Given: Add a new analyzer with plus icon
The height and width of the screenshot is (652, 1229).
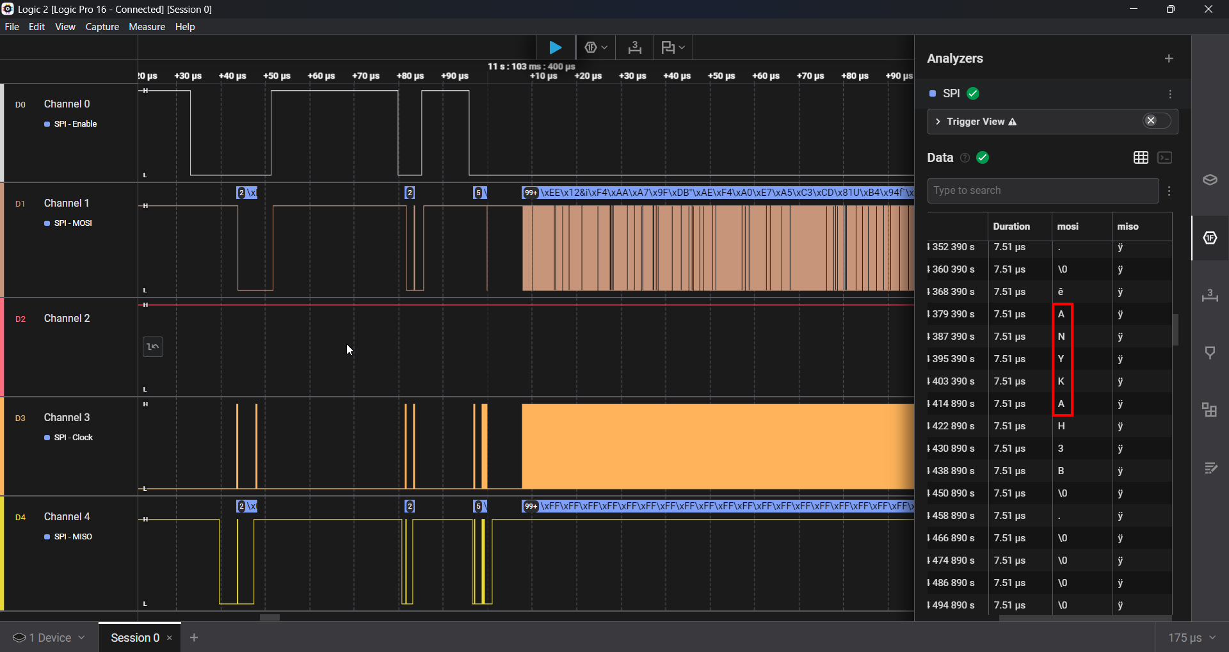Looking at the screenshot, I should [x=1169, y=59].
